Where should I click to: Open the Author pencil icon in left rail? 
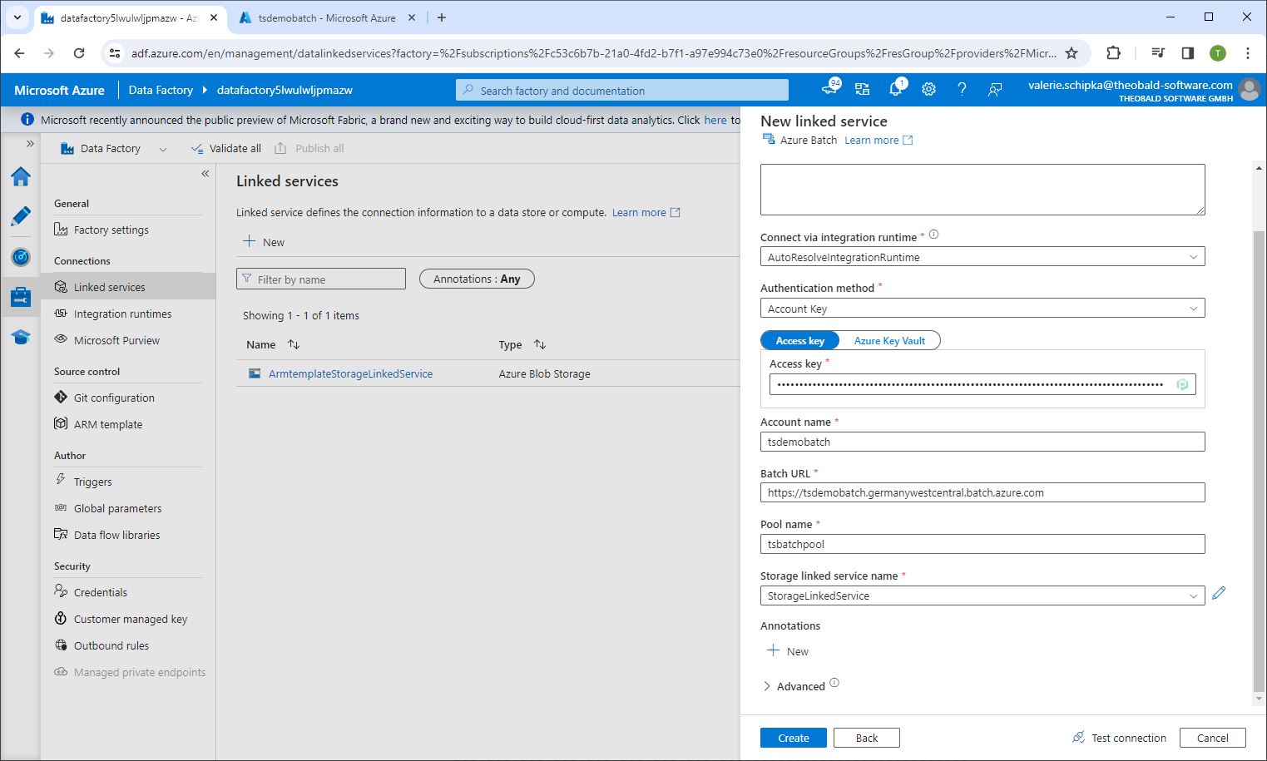(21, 216)
